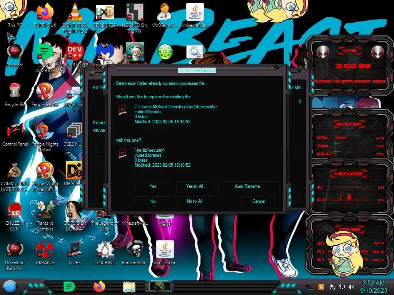
Task: Open the SEX EDITOR HxD icon
Action: [x=105, y=15]
